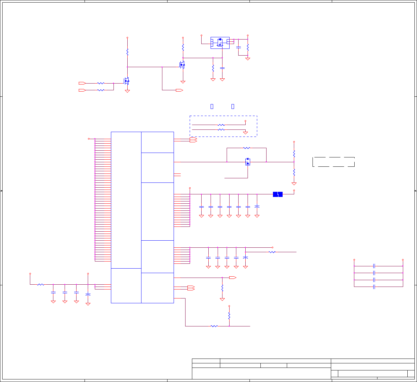Select the upper resistor of the voltage divider

click(294, 154)
